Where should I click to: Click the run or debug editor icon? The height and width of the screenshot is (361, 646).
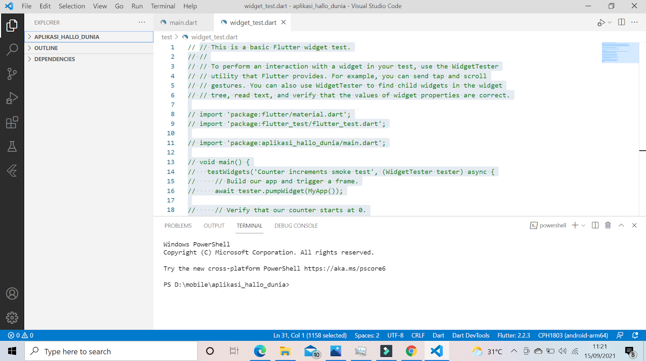coord(601,23)
